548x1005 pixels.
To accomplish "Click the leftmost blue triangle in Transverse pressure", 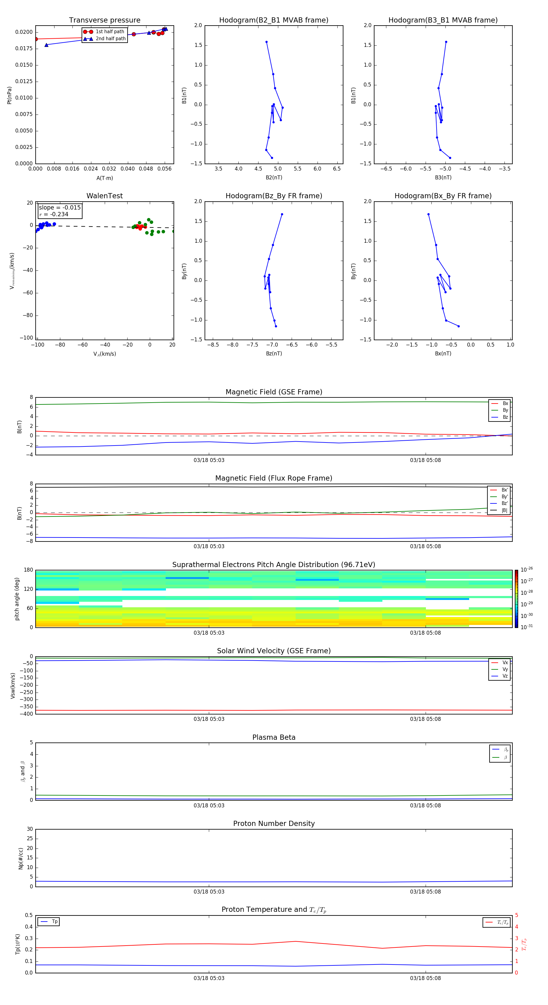I will click(46, 45).
